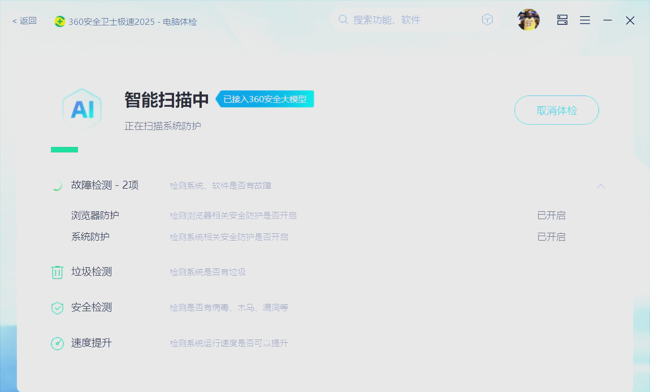Click the green scan progress bar
The image size is (650, 392).
pos(64,150)
